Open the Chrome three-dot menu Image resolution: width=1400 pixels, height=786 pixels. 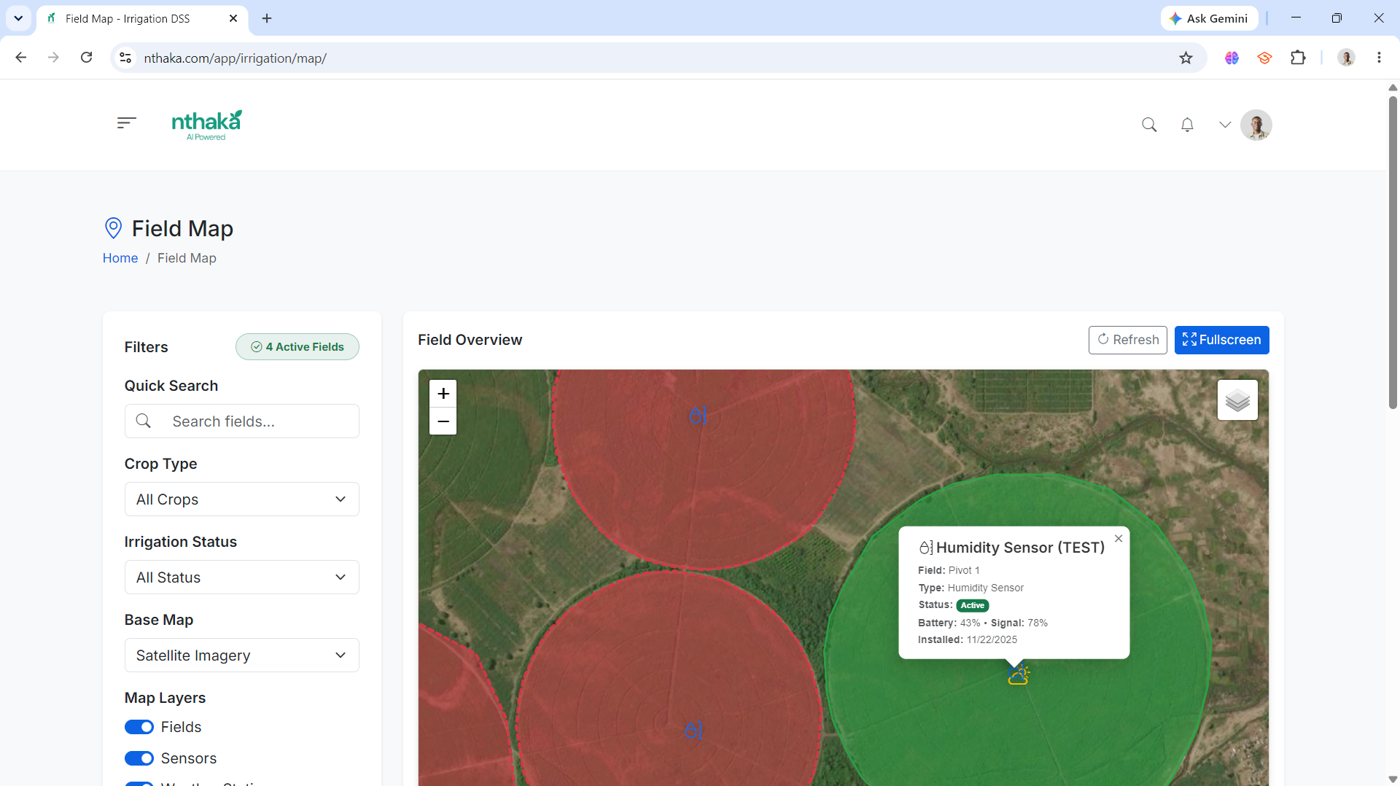coord(1379,58)
